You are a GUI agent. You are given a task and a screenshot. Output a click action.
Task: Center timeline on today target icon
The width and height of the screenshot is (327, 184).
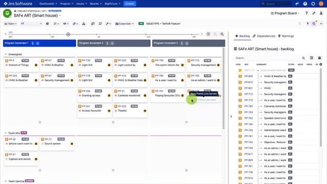coord(208,34)
